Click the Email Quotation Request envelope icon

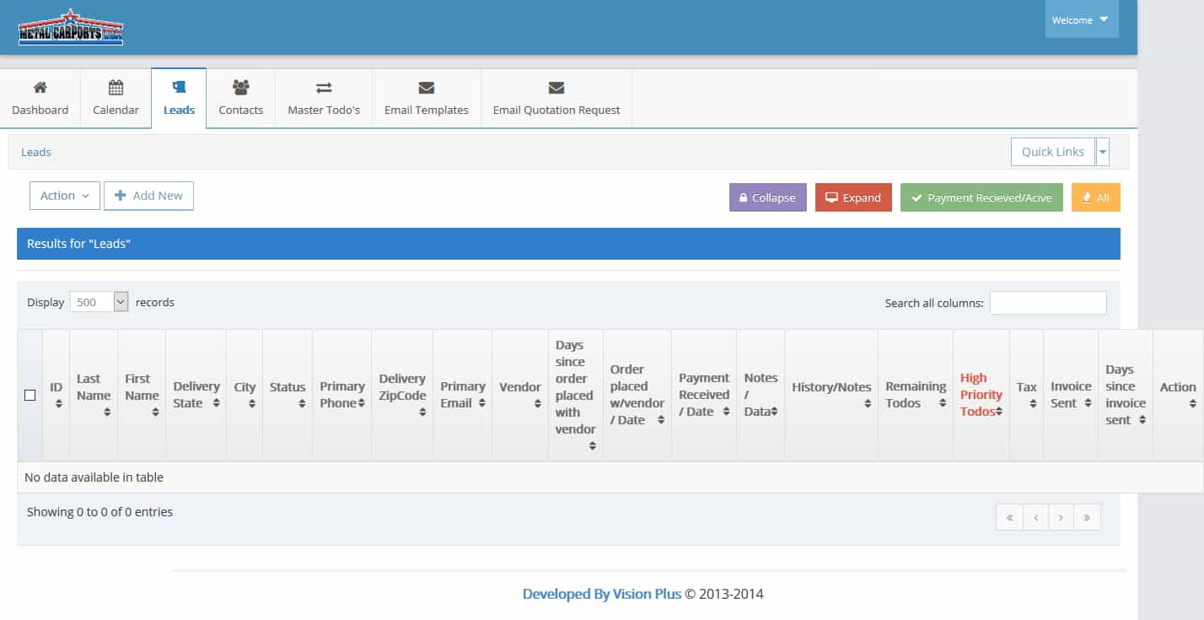556,87
